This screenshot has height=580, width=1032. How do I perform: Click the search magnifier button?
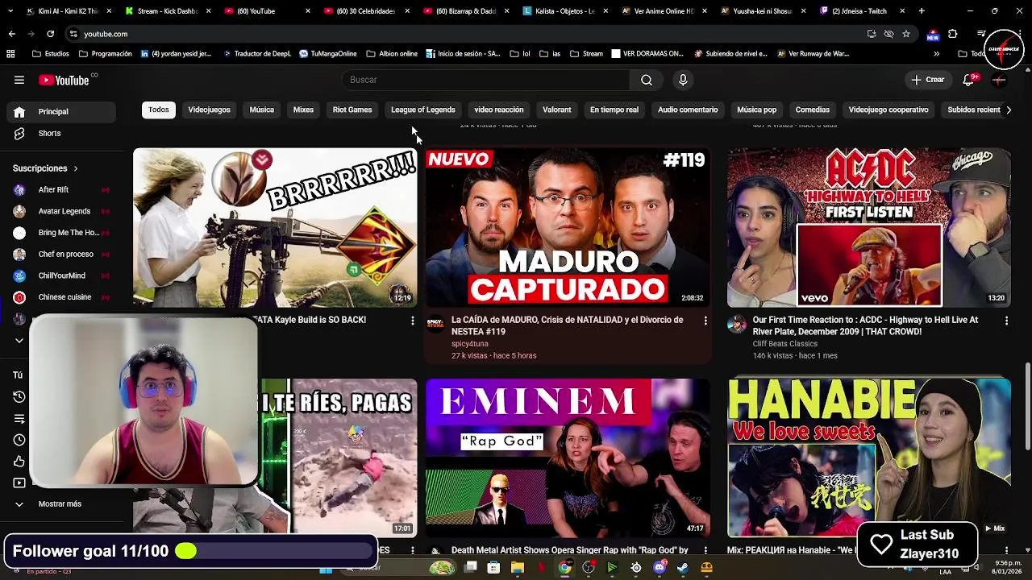647,80
